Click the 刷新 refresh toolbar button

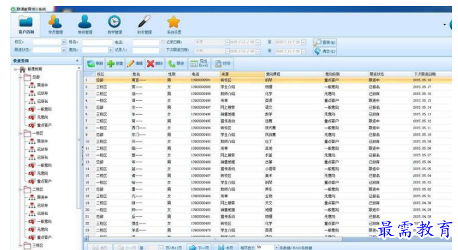95,63
